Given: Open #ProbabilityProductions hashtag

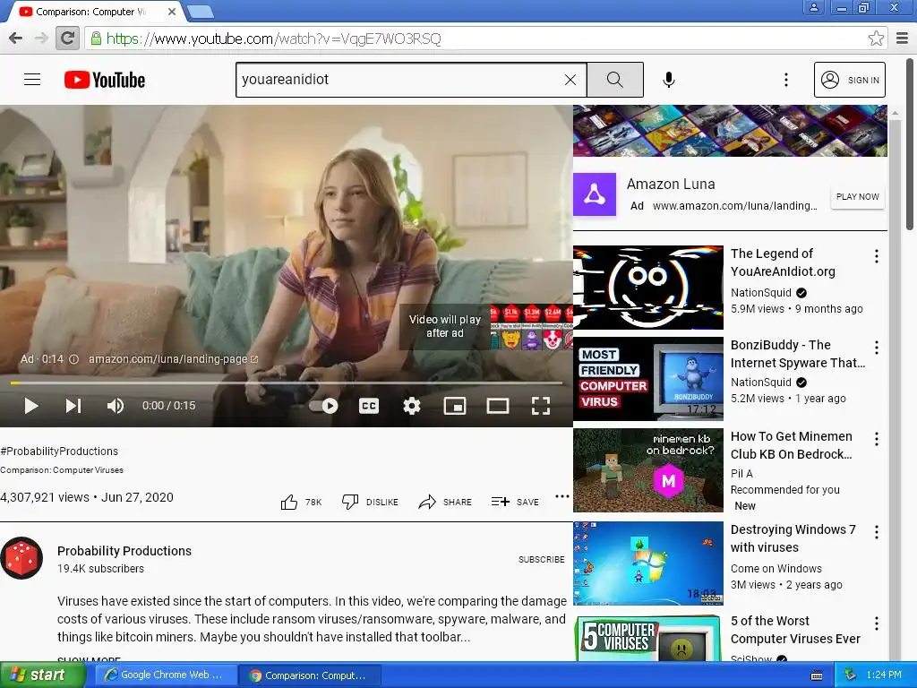Looking at the screenshot, I should [x=59, y=451].
